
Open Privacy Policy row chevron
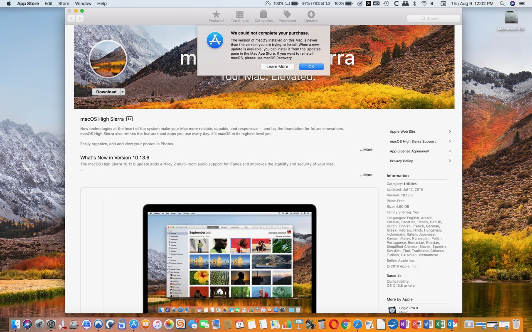tap(450, 161)
